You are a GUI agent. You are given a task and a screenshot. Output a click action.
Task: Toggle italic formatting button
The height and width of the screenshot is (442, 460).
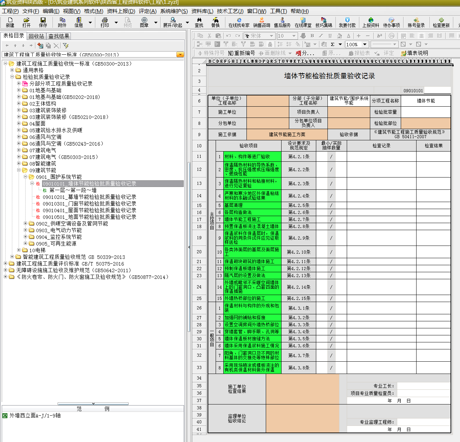321,36
